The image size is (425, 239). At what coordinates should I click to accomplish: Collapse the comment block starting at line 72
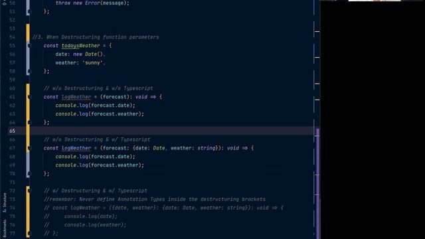tap(29, 191)
